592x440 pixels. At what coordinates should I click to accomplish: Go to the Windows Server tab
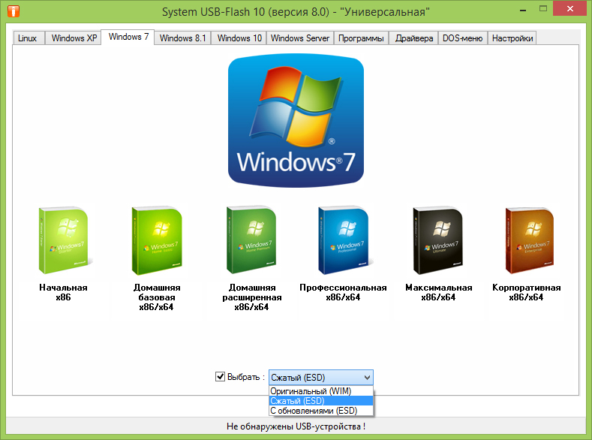coord(300,38)
